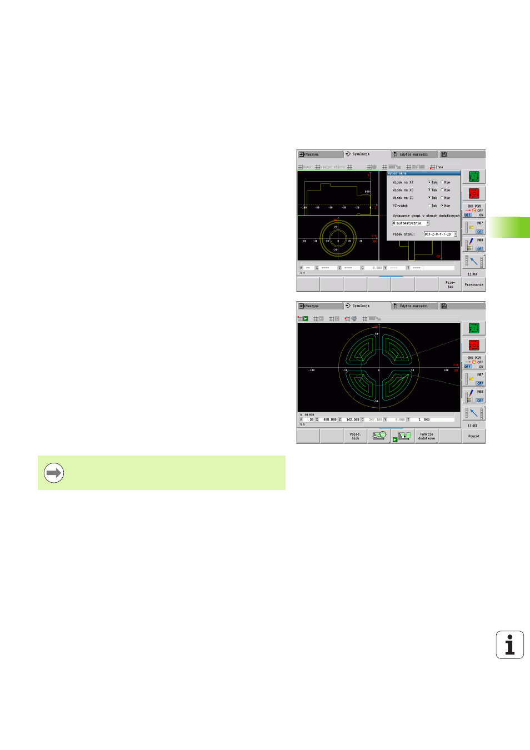Click the Funkcje dodatkowe softkey
This screenshot has height=750, width=530.
point(426,436)
